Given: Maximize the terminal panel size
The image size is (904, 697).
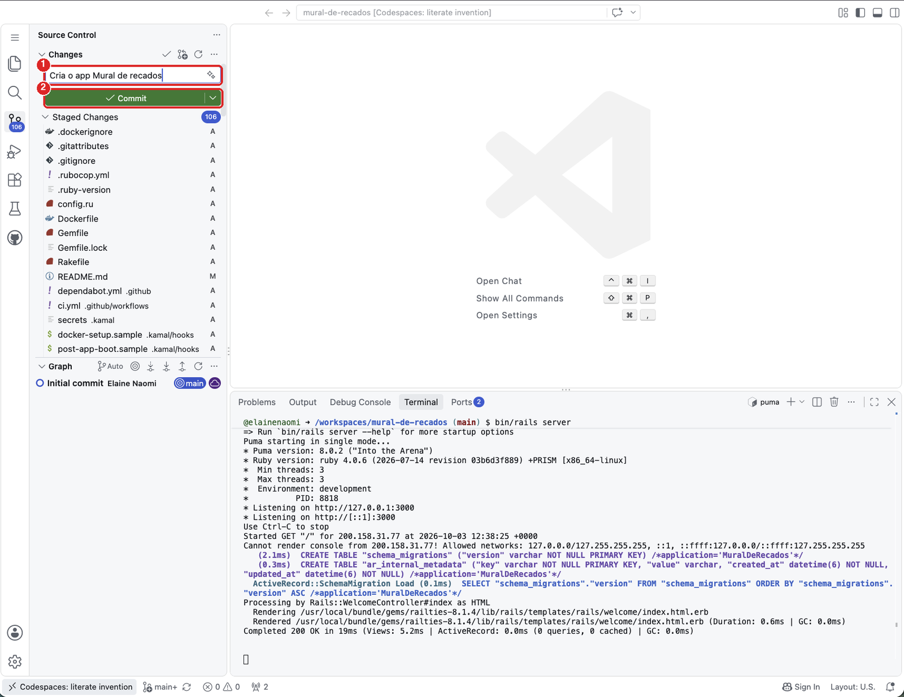Looking at the screenshot, I should pyautogui.click(x=874, y=402).
